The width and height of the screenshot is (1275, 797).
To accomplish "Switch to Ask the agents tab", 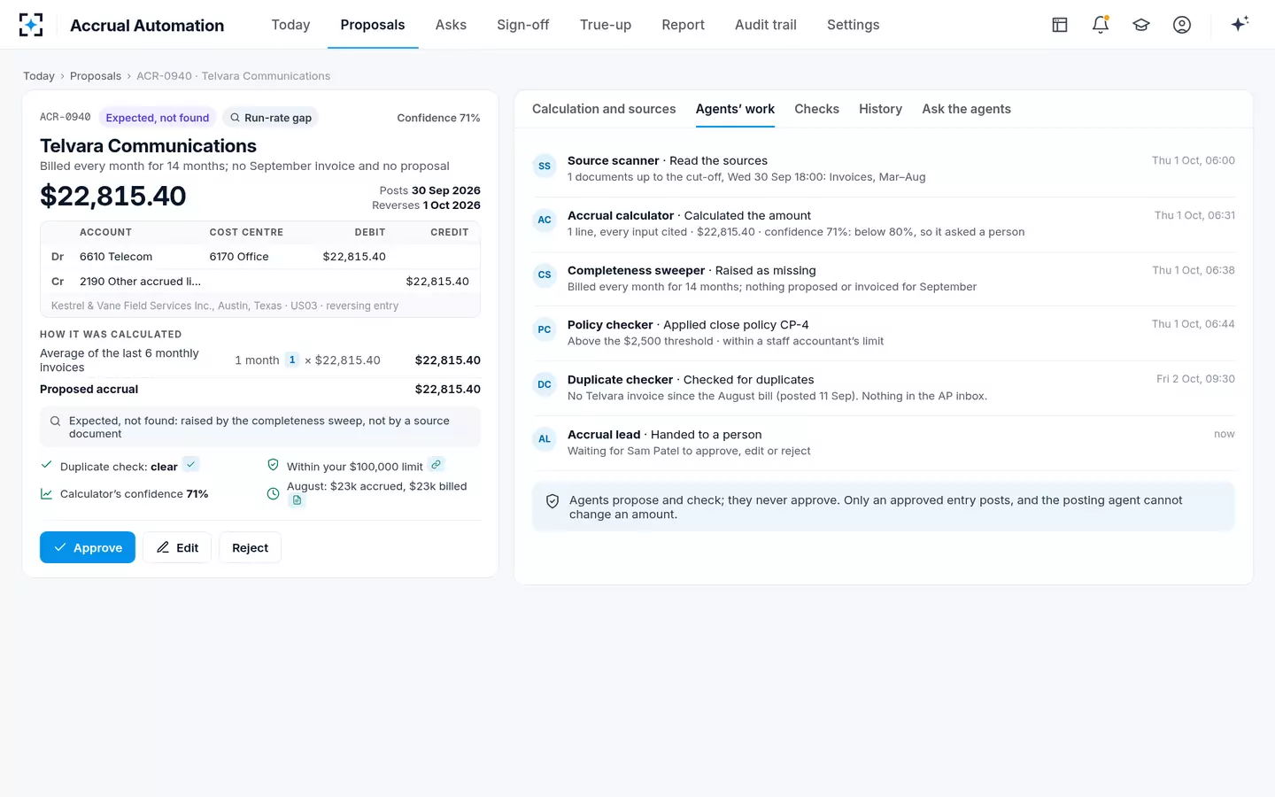I will coord(966,109).
